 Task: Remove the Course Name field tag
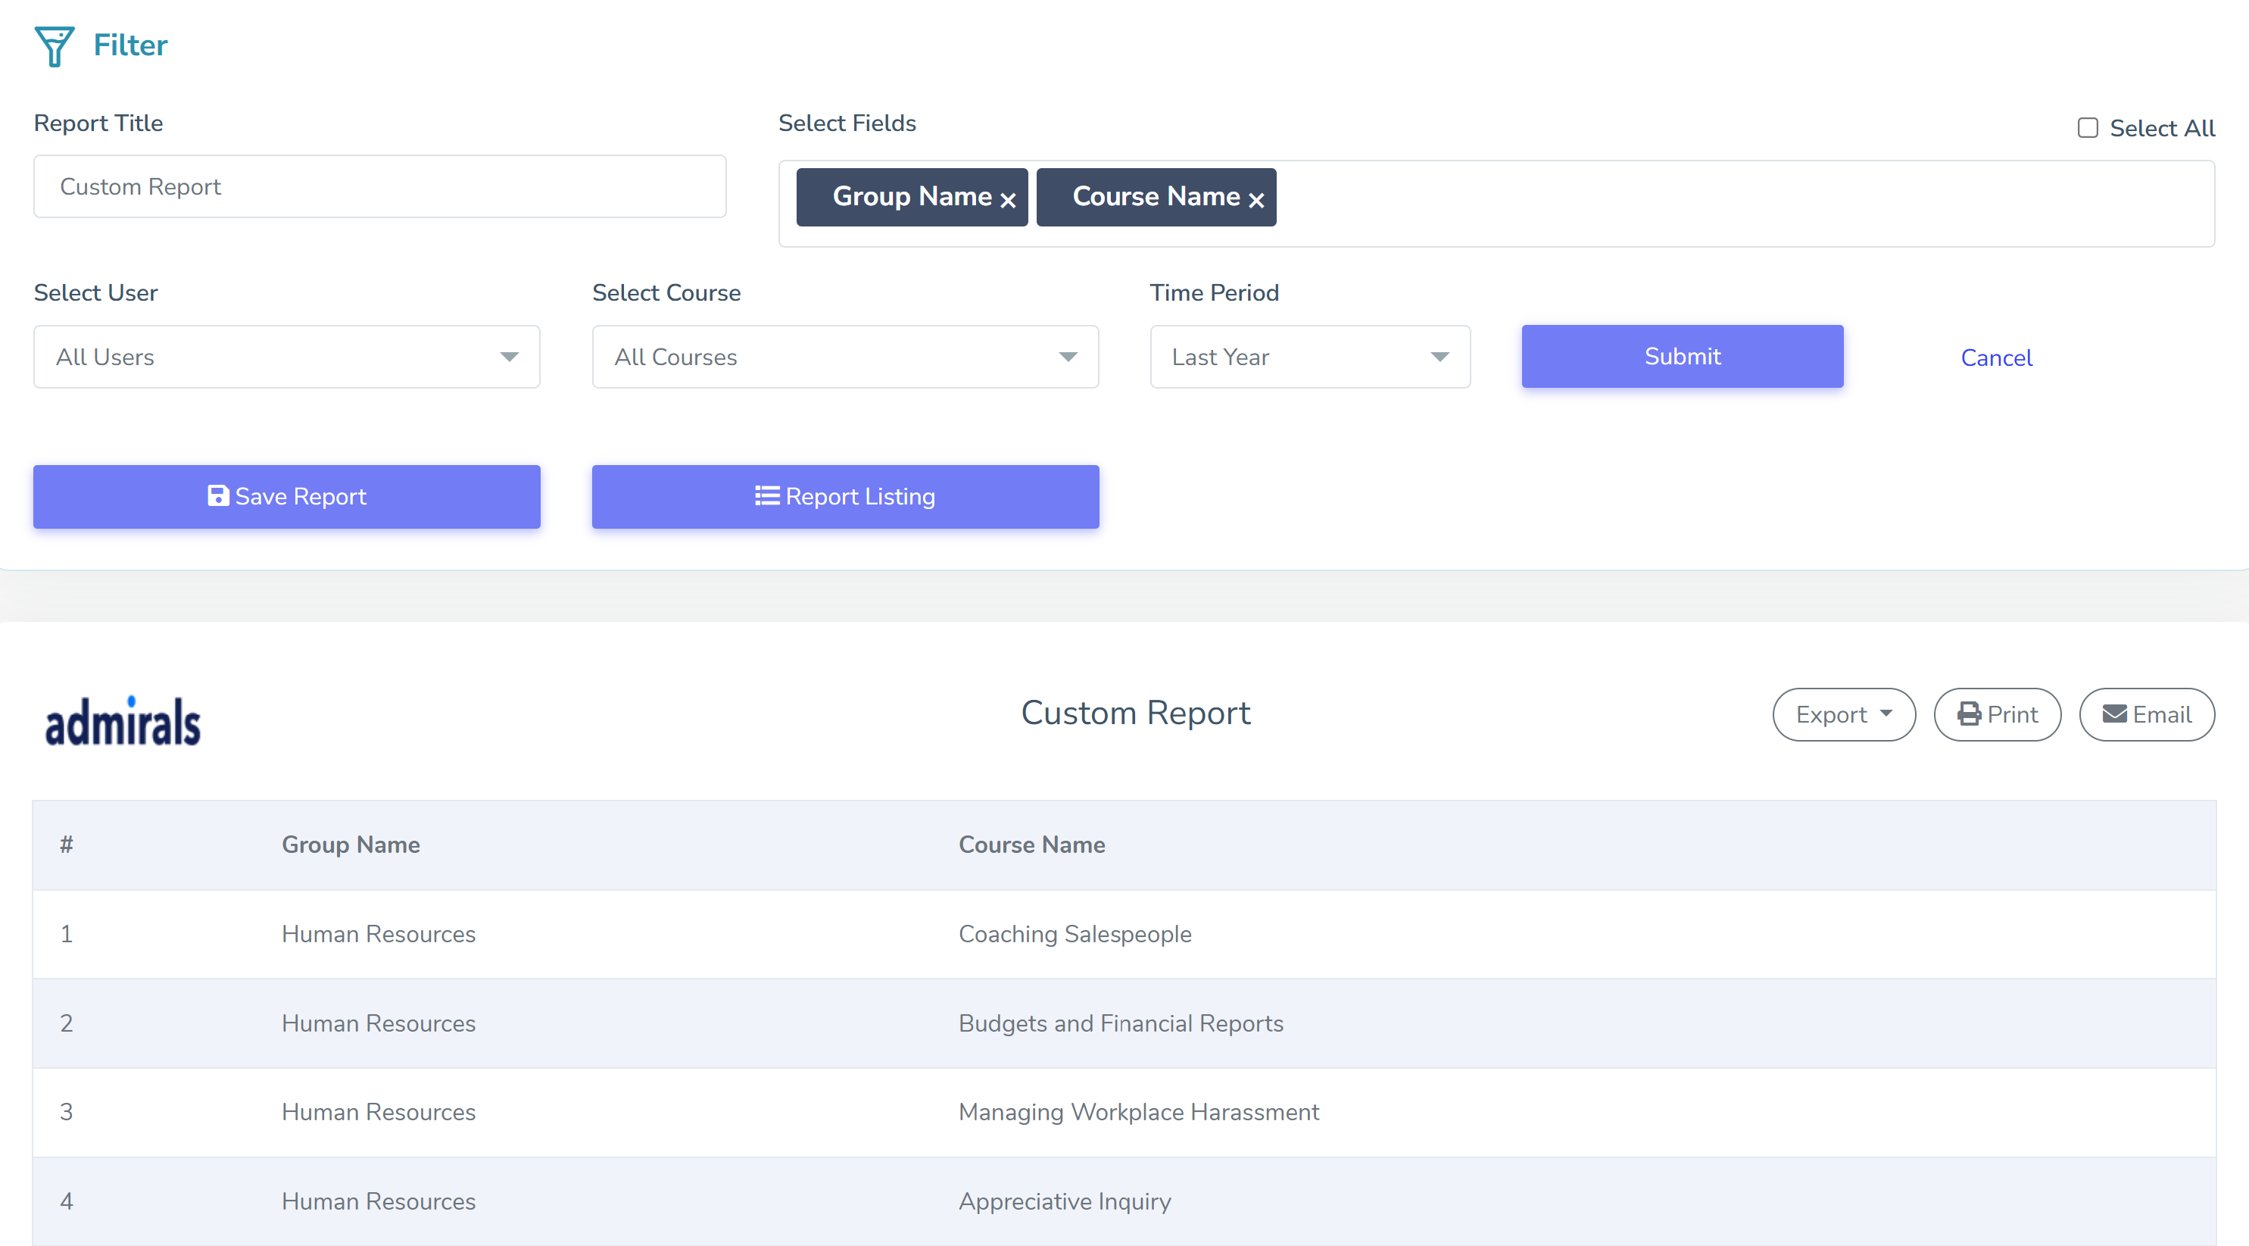pyautogui.click(x=1256, y=200)
